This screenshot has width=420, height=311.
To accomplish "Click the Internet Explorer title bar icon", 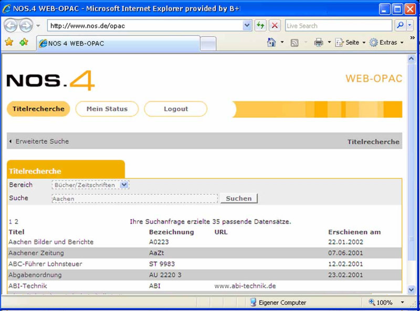I will [7, 8].
